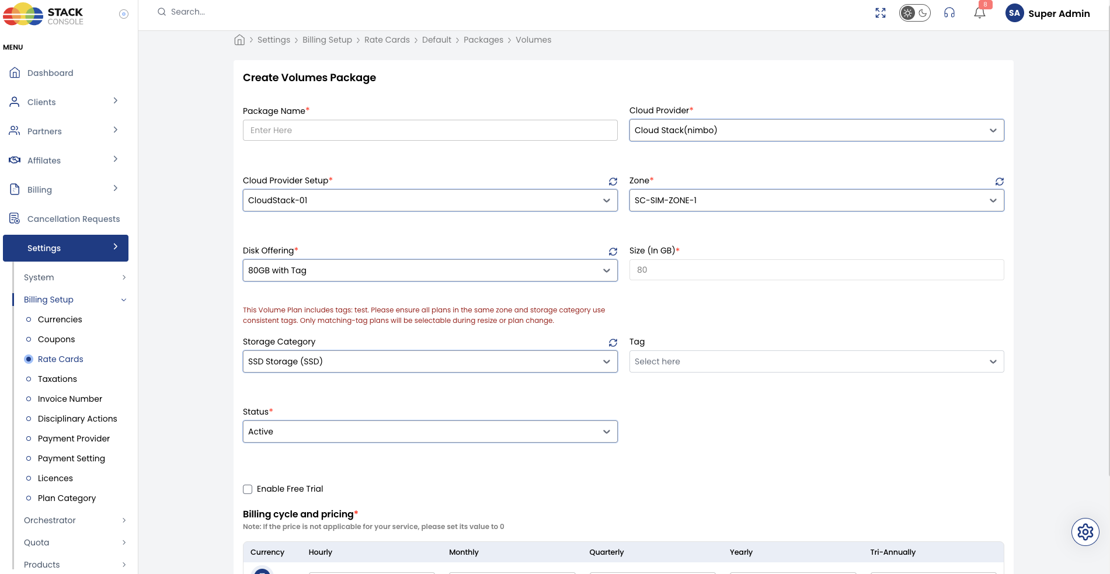Click the Stack Console logo
The width and height of the screenshot is (1110, 574).
[43, 15]
